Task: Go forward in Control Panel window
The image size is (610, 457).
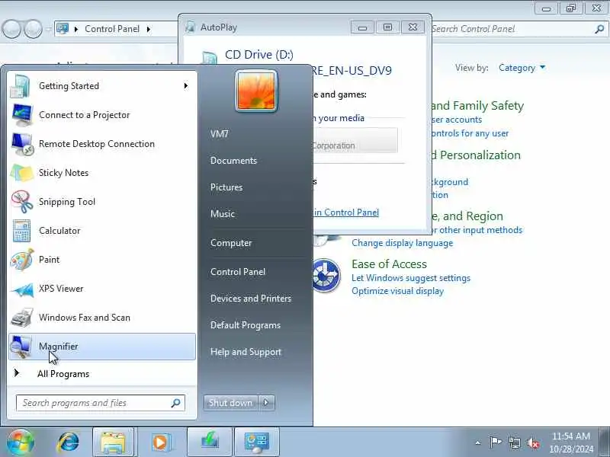Action: 33,29
